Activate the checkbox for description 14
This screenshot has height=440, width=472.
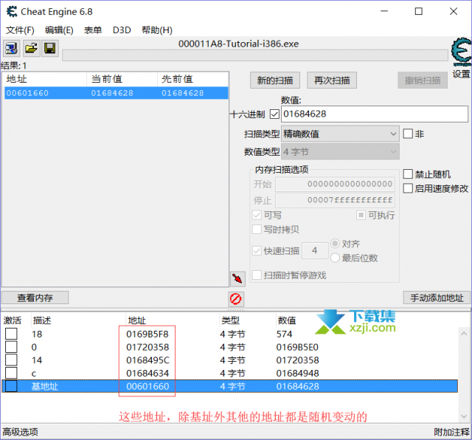point(11,360)
